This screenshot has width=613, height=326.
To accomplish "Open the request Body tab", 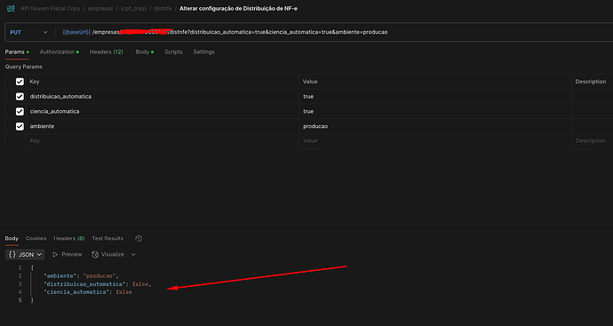I will (144, 52).
